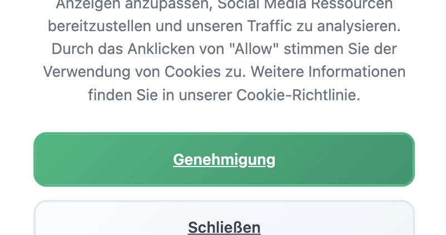
Task: Select the word "unserer" before Cookie-Richtlinie
Action: 205,95
